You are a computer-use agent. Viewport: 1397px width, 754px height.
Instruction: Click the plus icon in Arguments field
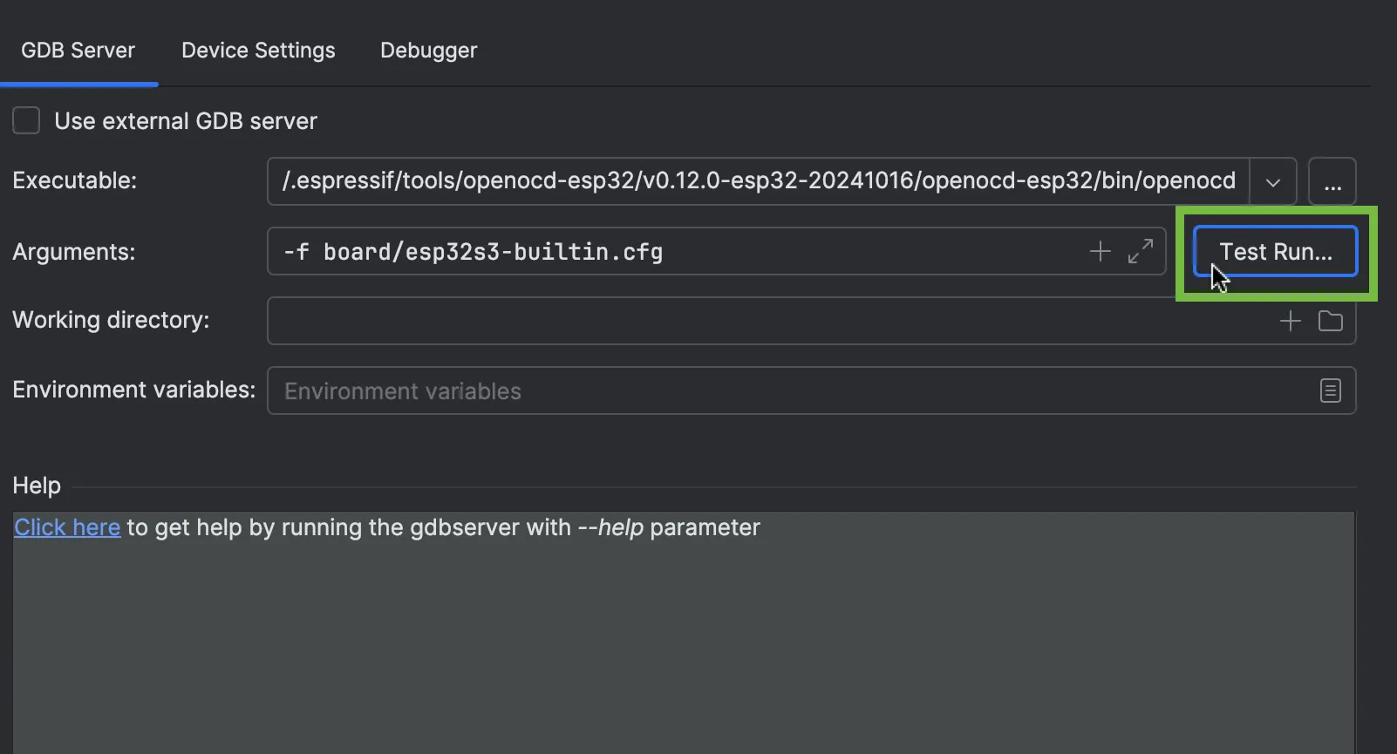tap(1100, 251)
